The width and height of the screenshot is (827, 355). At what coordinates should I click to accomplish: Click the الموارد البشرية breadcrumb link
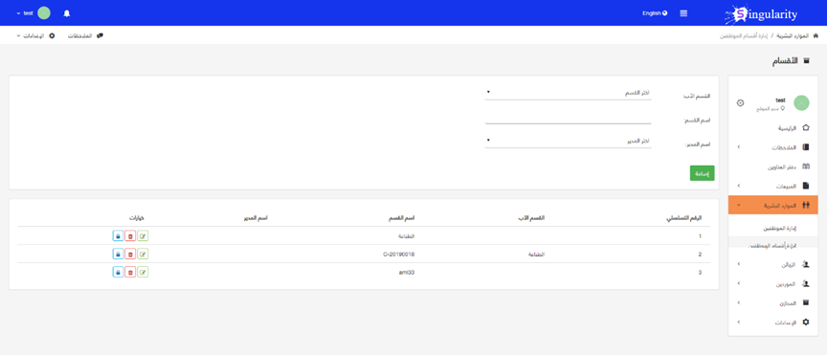pos(793,36)
